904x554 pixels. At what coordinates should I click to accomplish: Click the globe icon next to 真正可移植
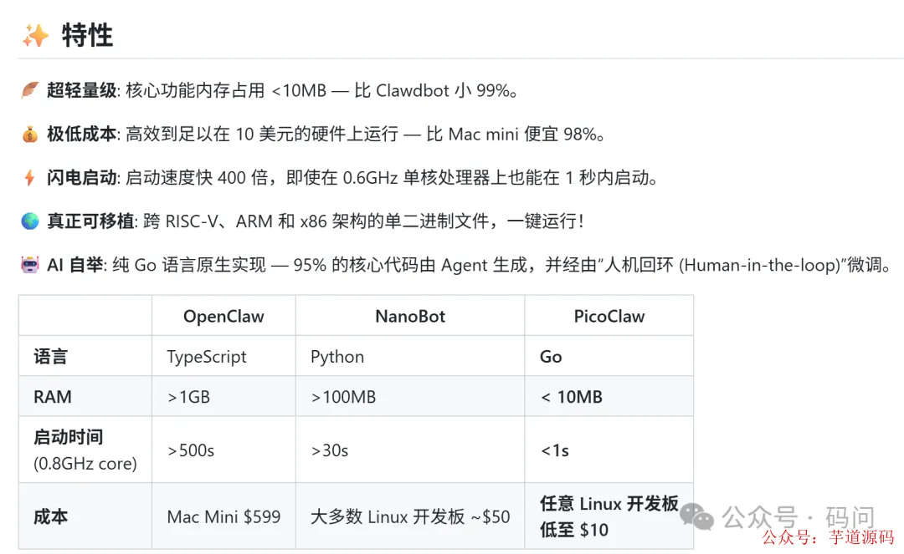(29, 221)
